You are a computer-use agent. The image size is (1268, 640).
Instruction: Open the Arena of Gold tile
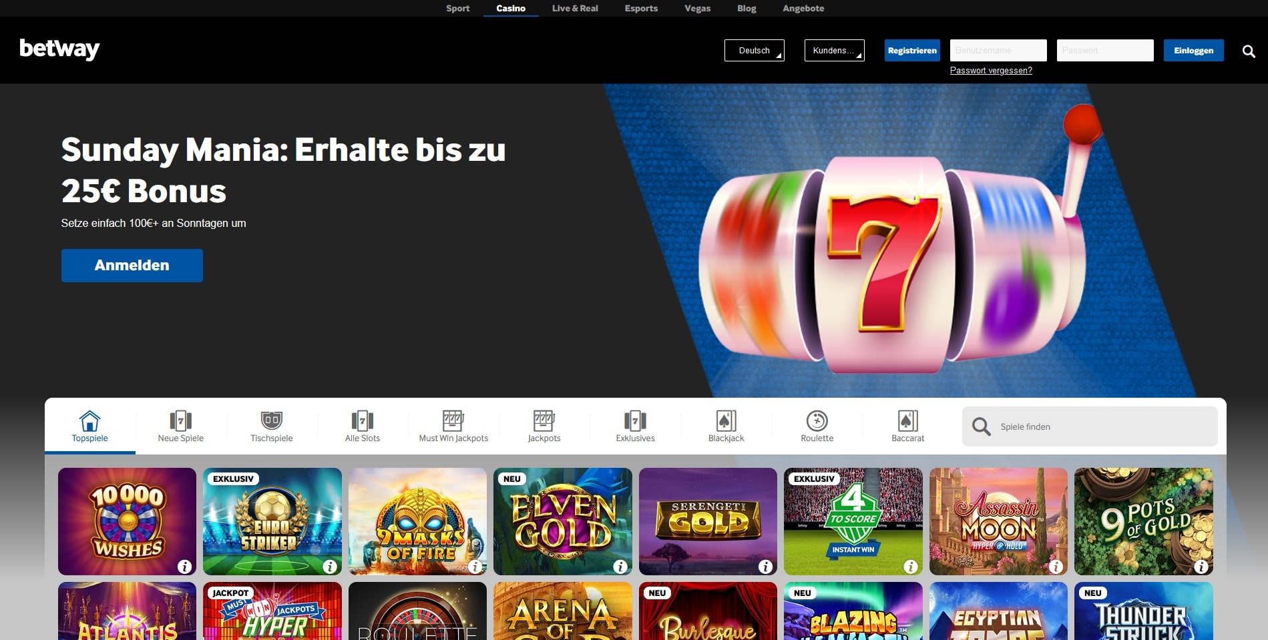[x=563, y=611]
